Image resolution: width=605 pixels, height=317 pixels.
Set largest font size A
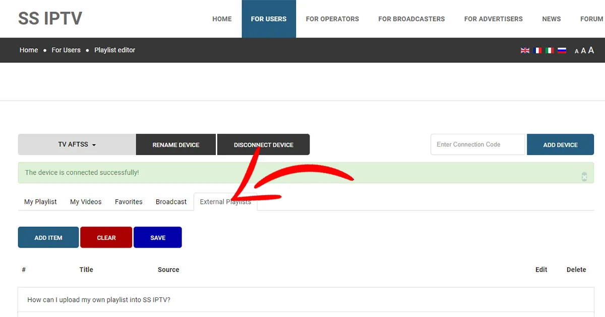591,50
